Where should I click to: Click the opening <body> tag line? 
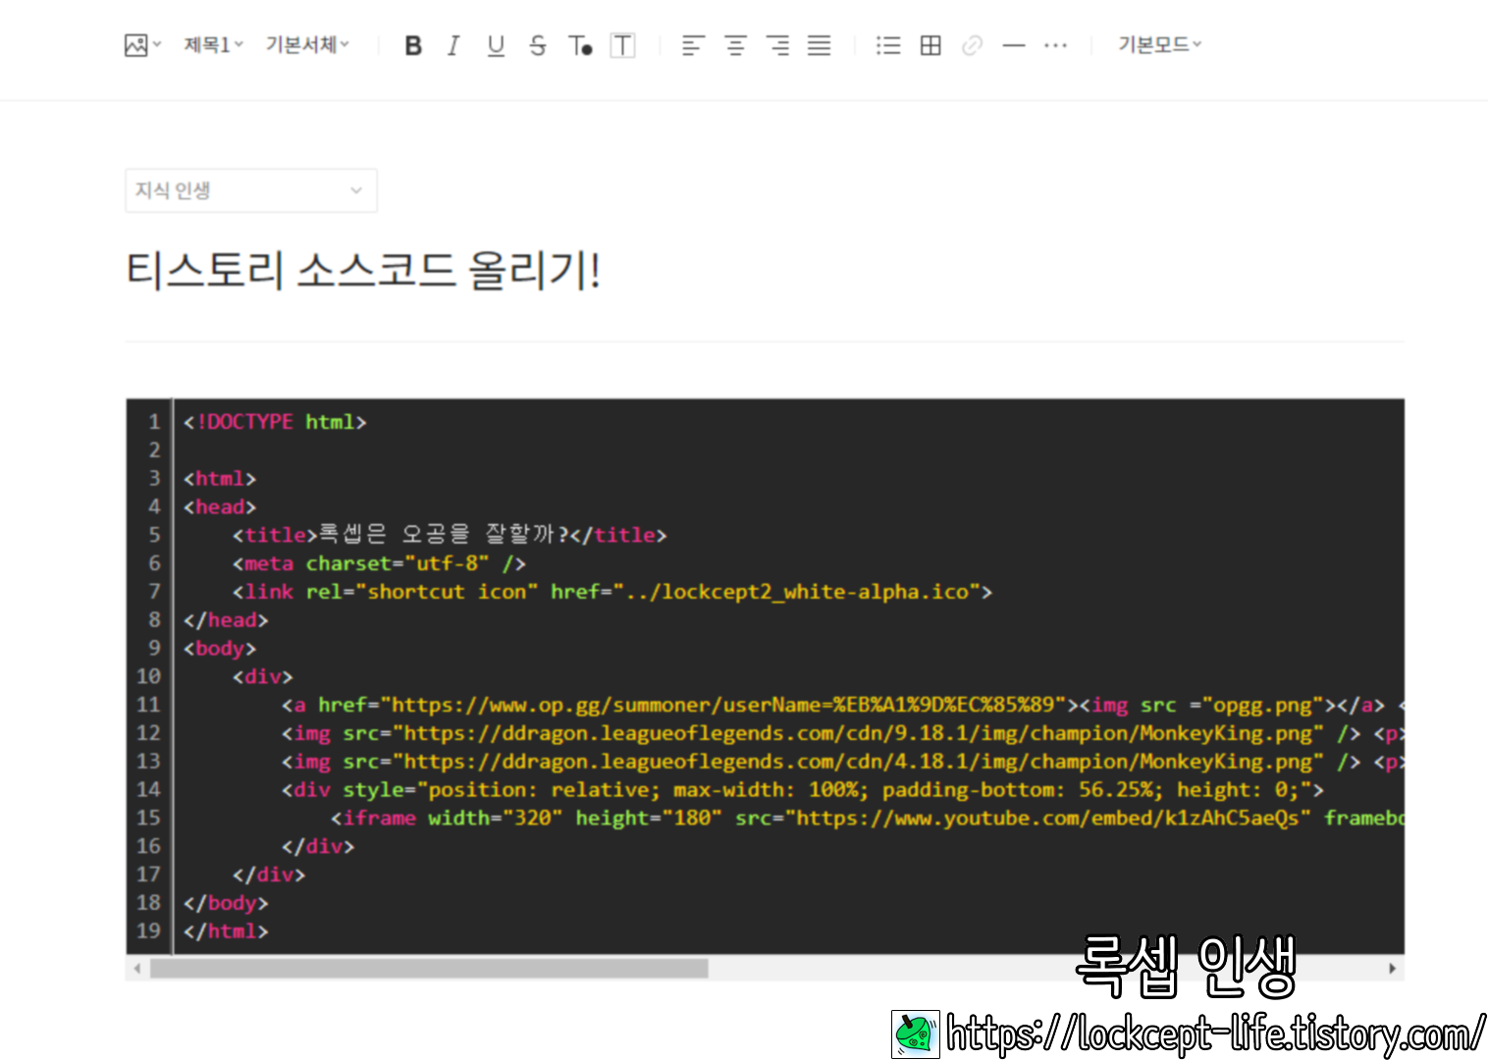pyautogui.click(x=220, y=649)
